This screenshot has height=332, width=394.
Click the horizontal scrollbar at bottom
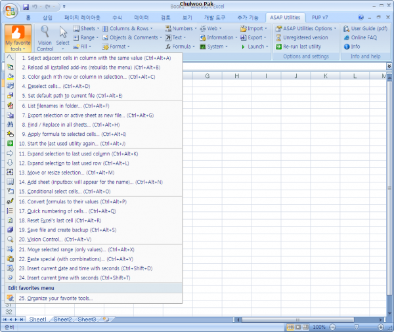pos(297,320)
